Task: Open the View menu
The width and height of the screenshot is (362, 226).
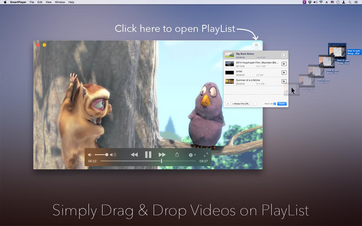Action: pyautogui.click(x=48, y=2)
